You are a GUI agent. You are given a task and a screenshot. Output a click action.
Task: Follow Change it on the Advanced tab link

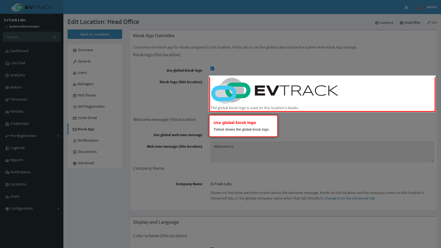coord(349,198)
